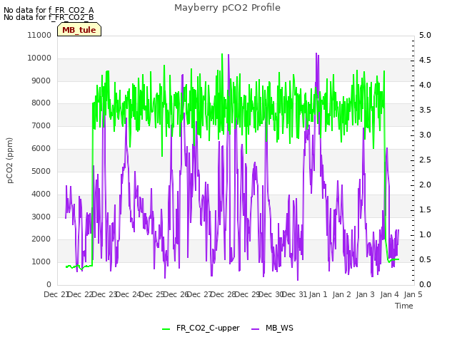
Task: Click the Jan 3 date tick label
Action: pos(366,294)
